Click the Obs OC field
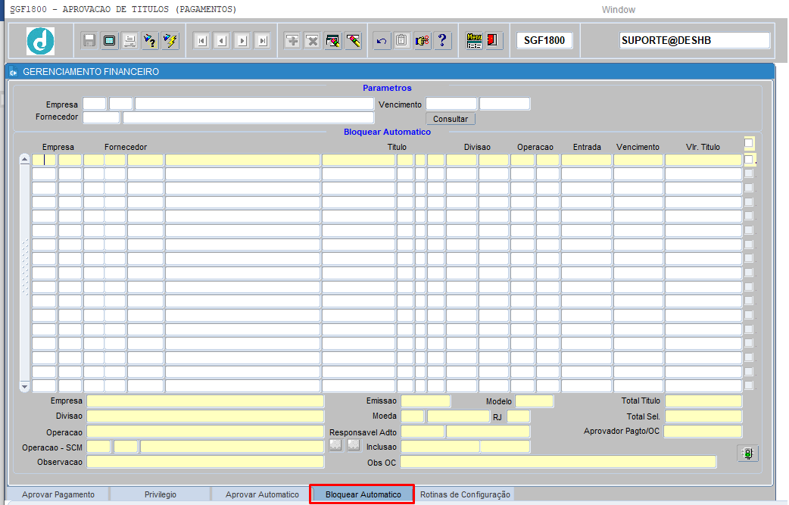The width and height of the screenshot is (789, 505). 558,462
